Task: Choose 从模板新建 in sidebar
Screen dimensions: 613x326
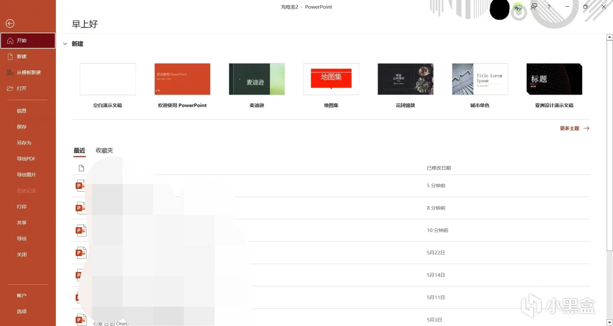Action: [28, 72]
